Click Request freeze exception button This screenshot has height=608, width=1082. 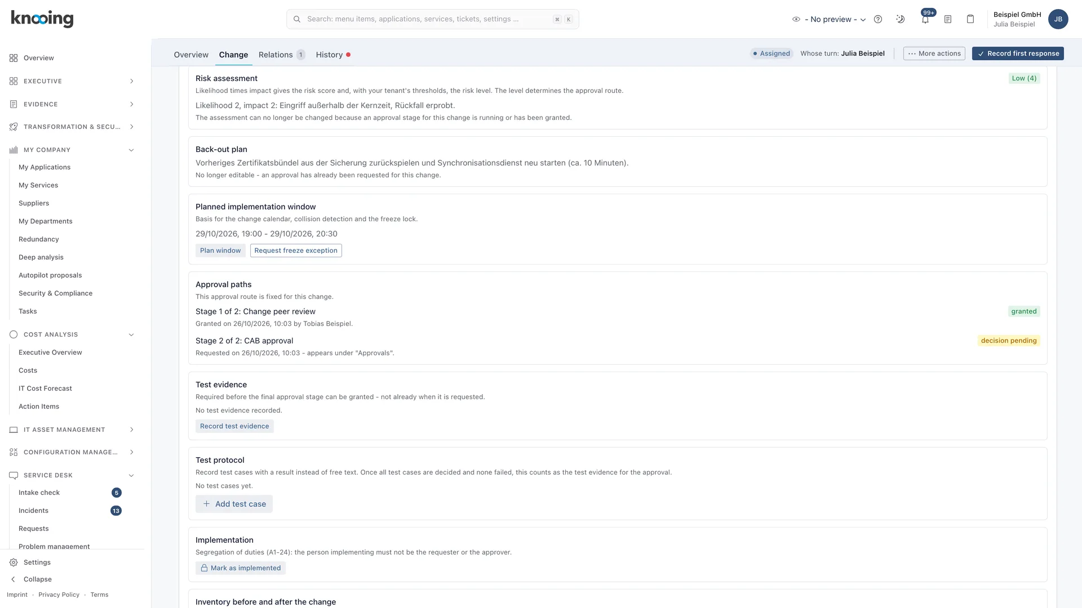(296, 251)
